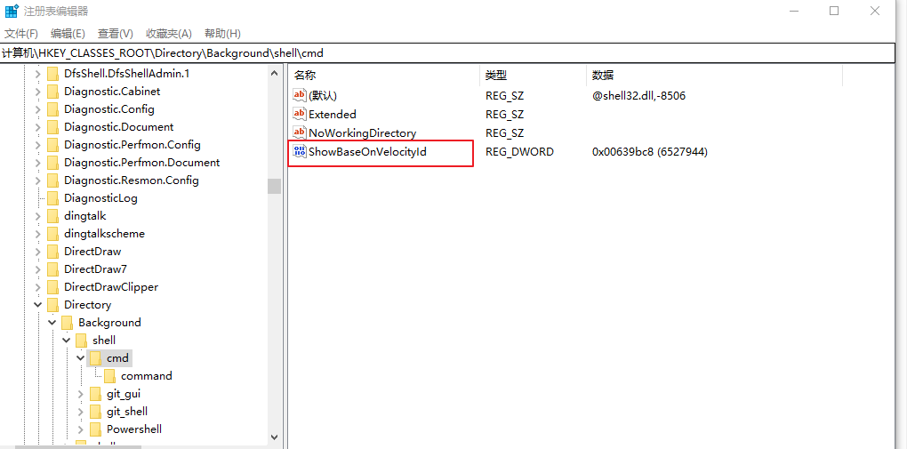This screenshot has width=907, height=449.
Task: Collapse the Directory tree node
Action: (x=37, y=305)
